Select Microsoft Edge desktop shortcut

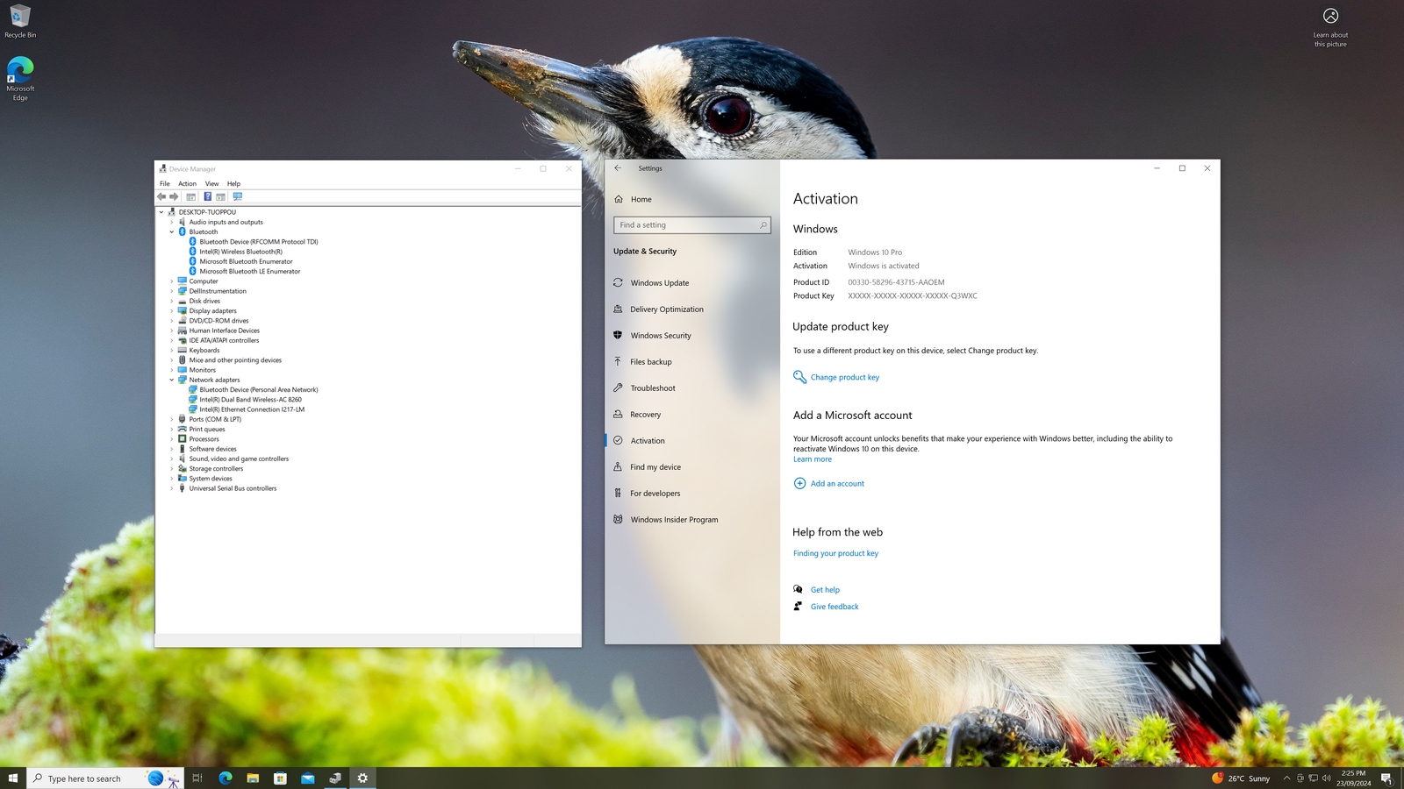[20, 79]
